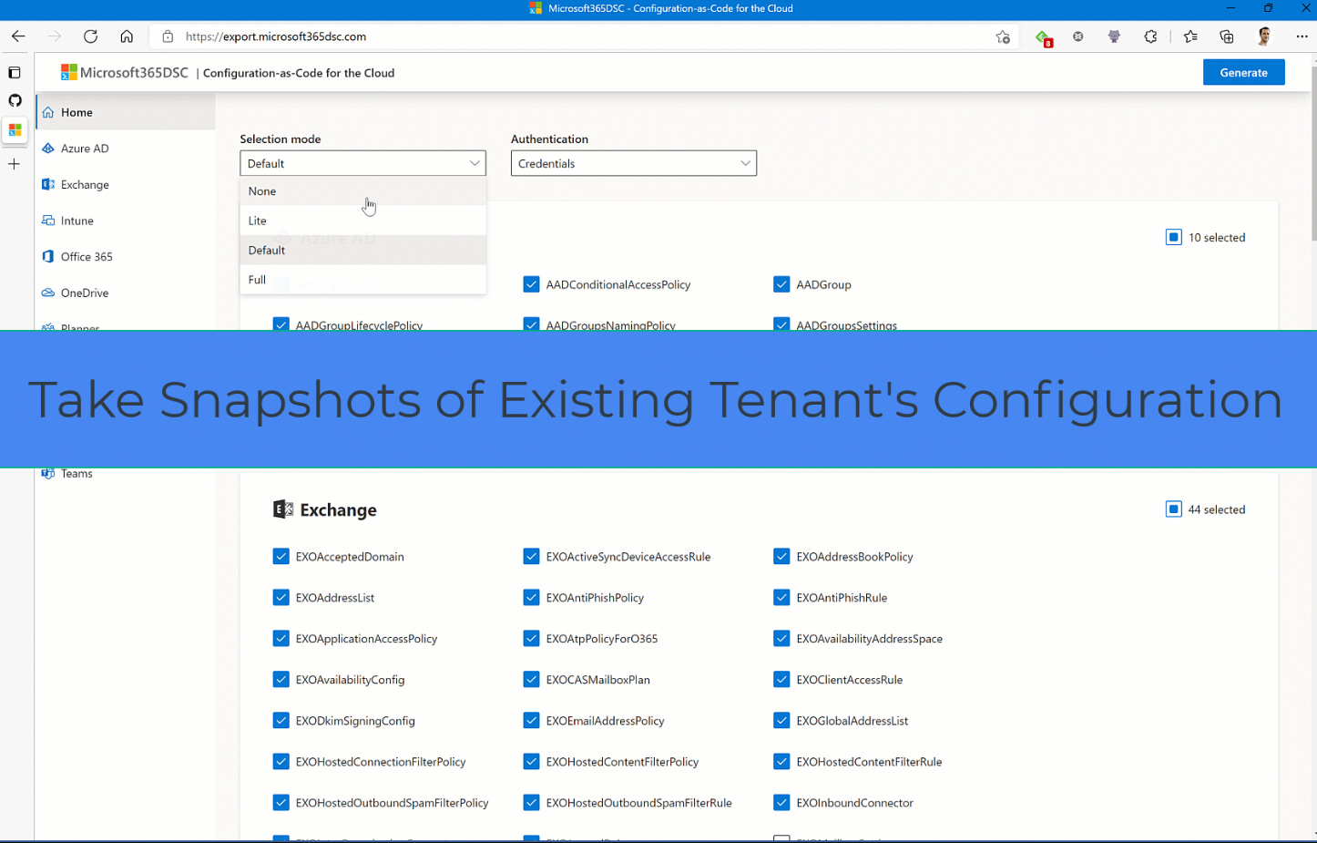Uncheck EXOHostedOutboundSpamFilterPolicy
Image resolution: width=1317 pixels, height=843 pixels.
pos(281,803)
